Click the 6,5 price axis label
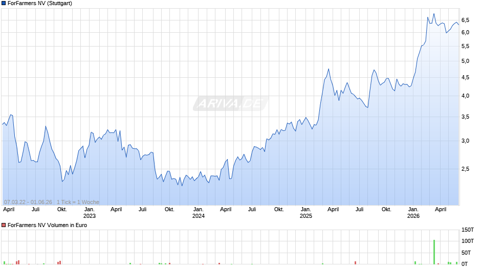 click(465, 20)
